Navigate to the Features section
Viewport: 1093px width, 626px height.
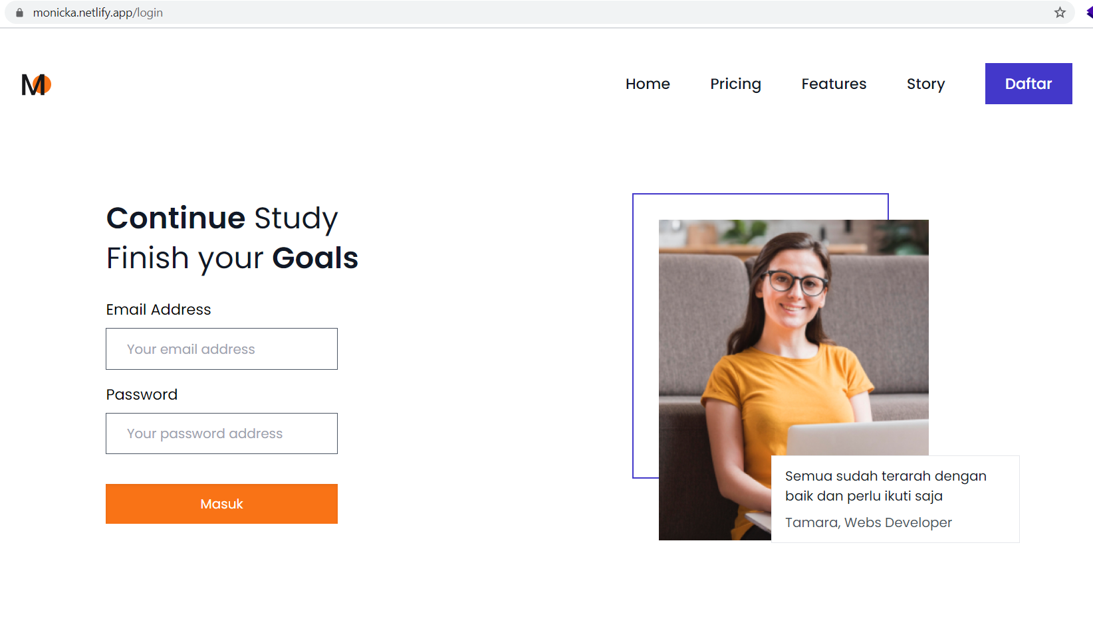[833, 84]
